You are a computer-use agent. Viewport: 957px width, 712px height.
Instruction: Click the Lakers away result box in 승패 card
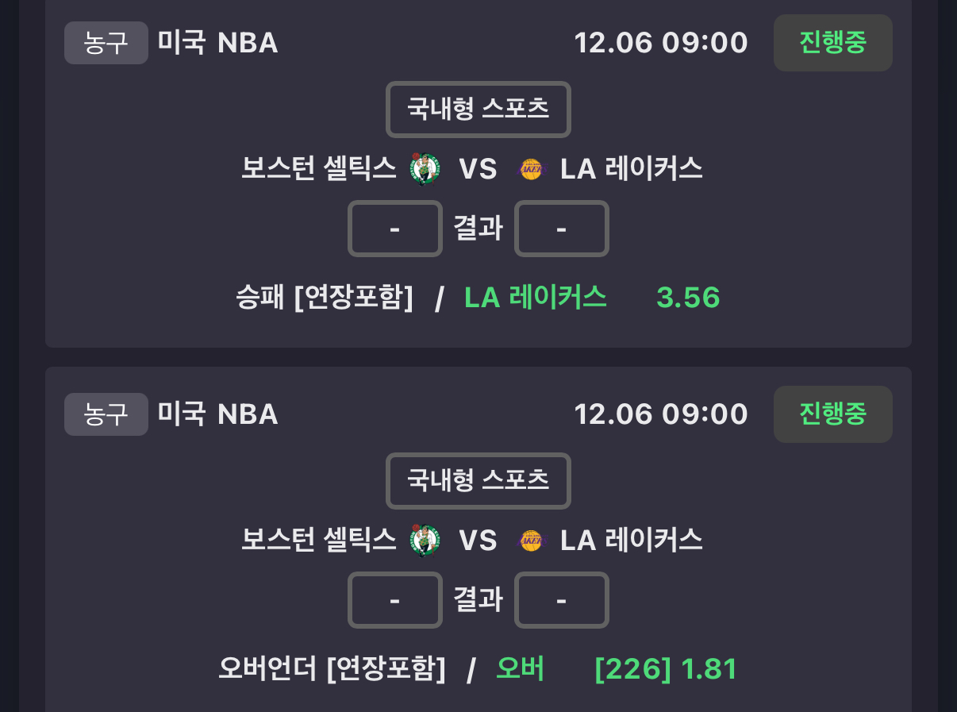(x=561, y=229)
